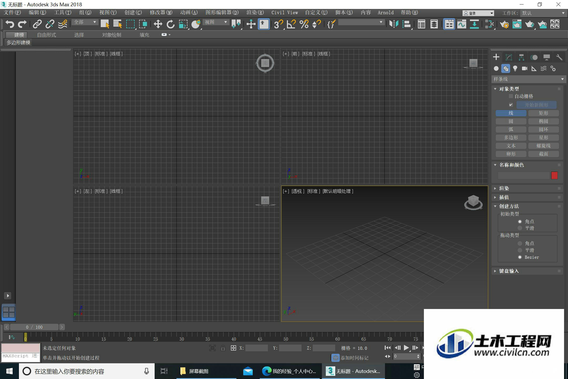Switch to 自由形式 ribbon tab

[x=47, y=35]
